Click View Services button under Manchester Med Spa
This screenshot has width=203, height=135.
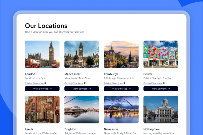[x=82, y=88]
